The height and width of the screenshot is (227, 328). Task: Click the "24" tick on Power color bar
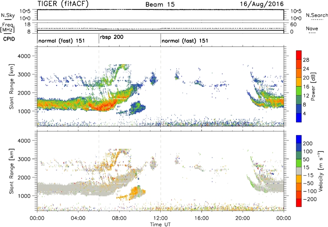306,69
